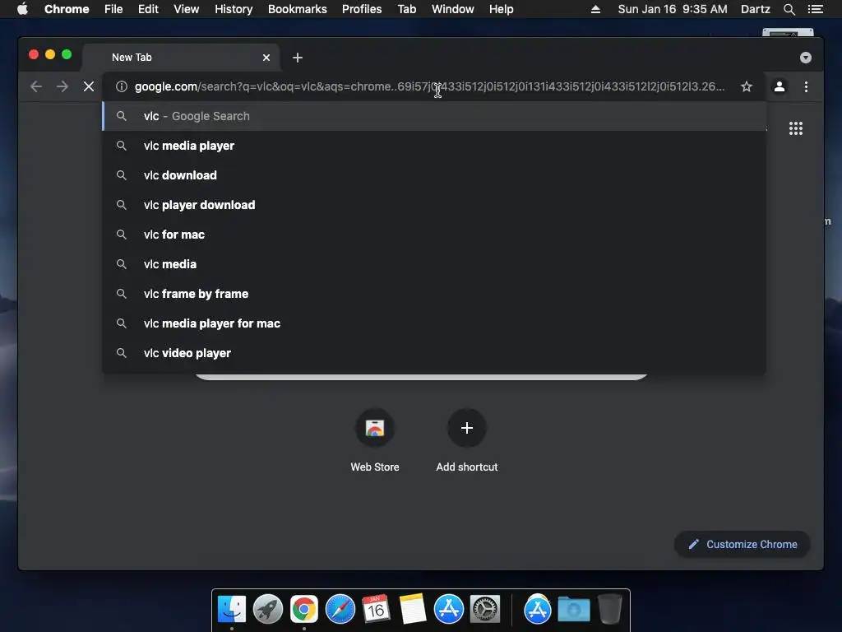
Task: Open the Window menu
Action: click(453, 9)
